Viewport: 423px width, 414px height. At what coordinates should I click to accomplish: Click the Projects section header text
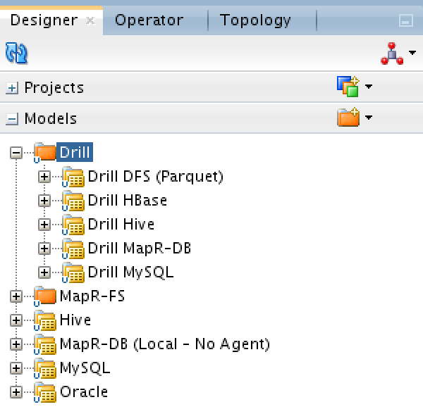(x=54, y=88)
